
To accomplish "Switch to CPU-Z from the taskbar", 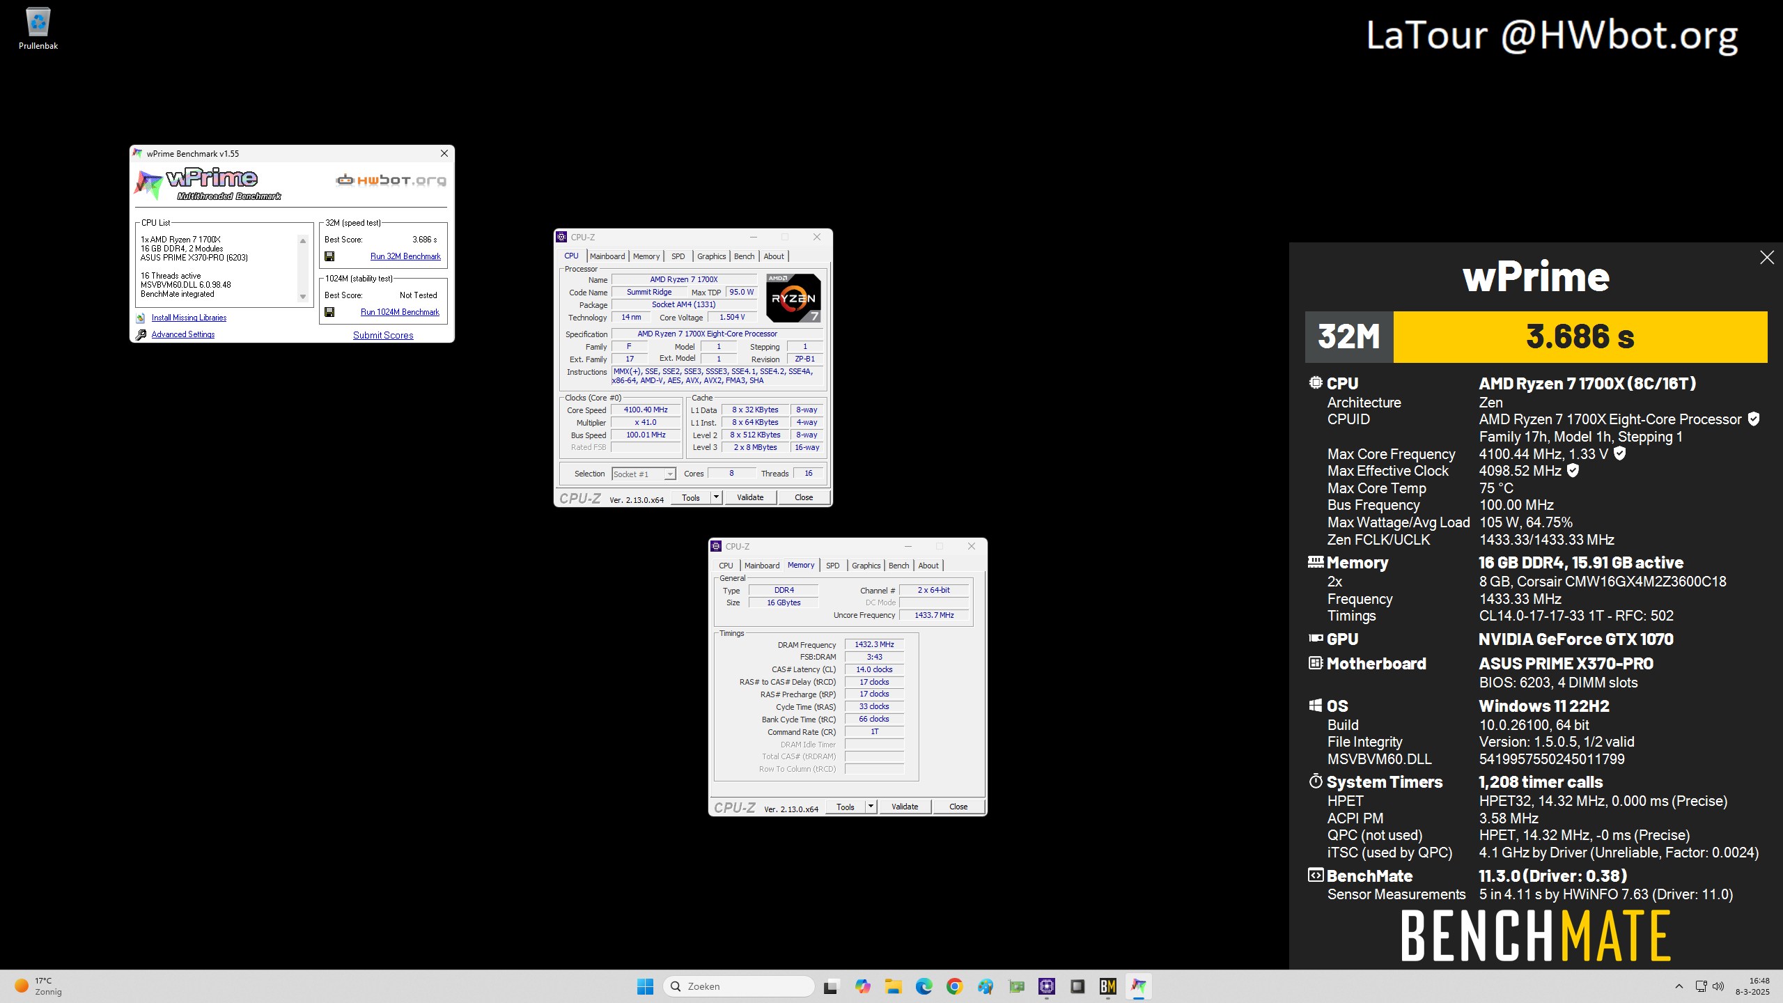I will tap(1047, 986).
